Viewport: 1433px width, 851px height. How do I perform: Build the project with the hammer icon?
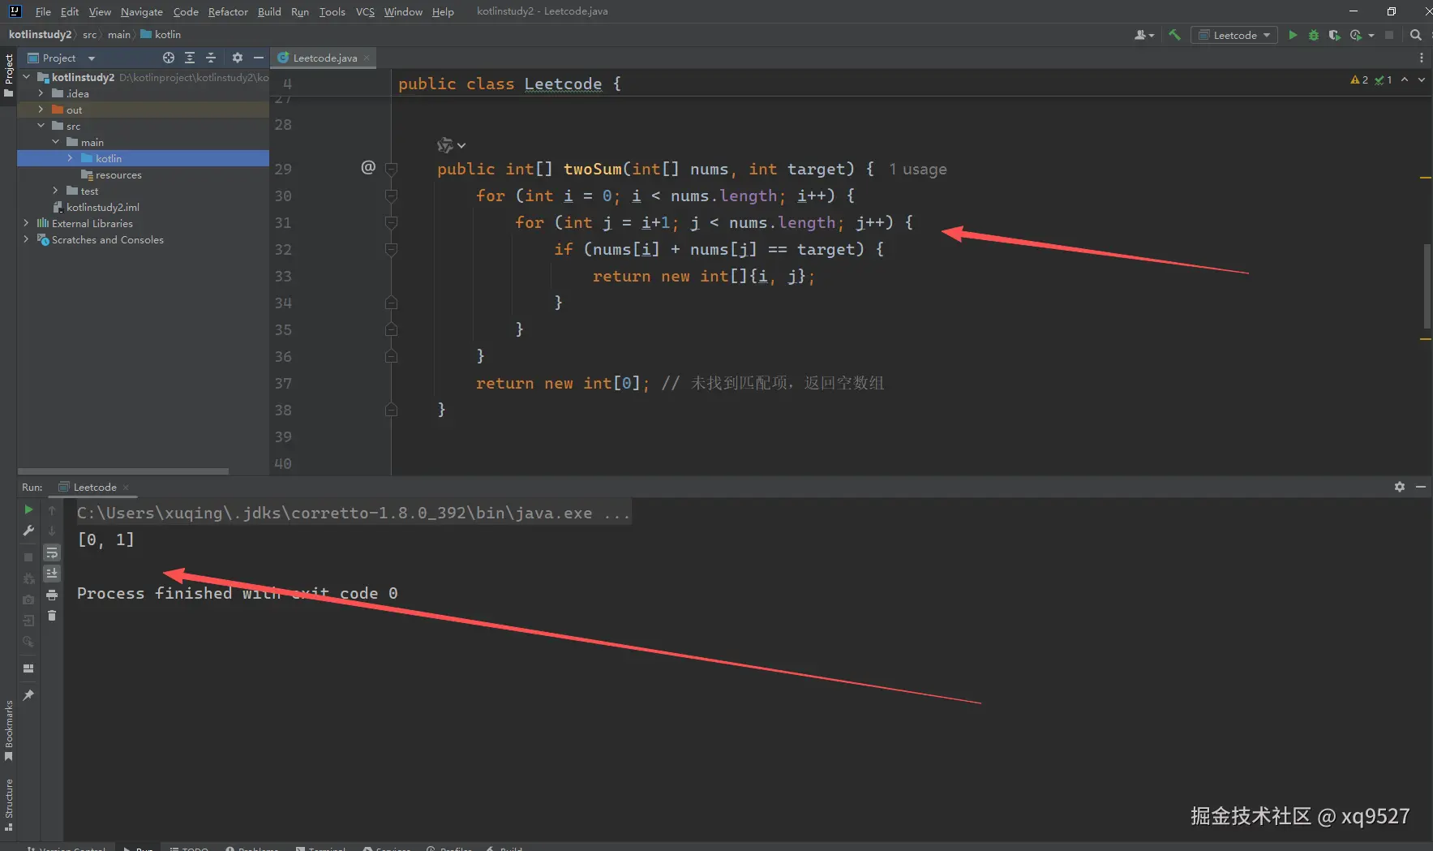pos(1174,35)
